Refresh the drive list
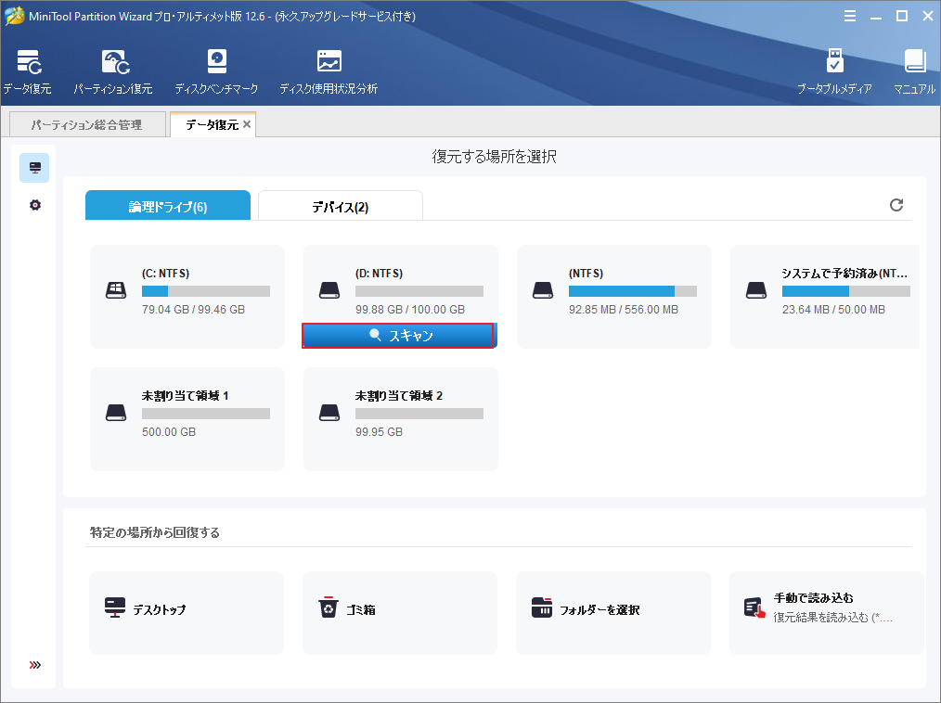This screenshot has height=703, width=941. tap(896, 205)
